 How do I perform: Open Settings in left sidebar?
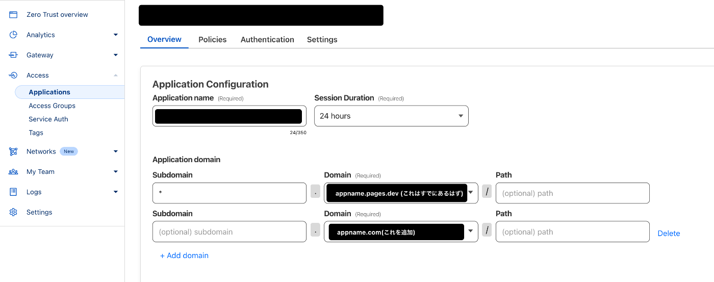39,212
